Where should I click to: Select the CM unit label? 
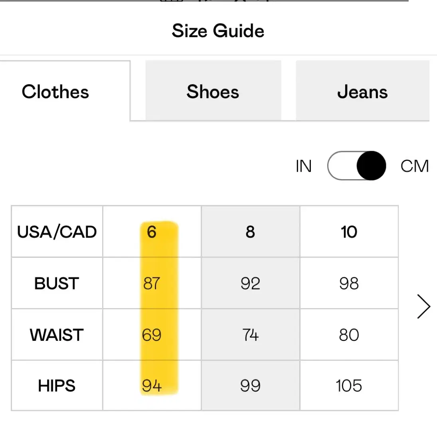tap(414, 166)
